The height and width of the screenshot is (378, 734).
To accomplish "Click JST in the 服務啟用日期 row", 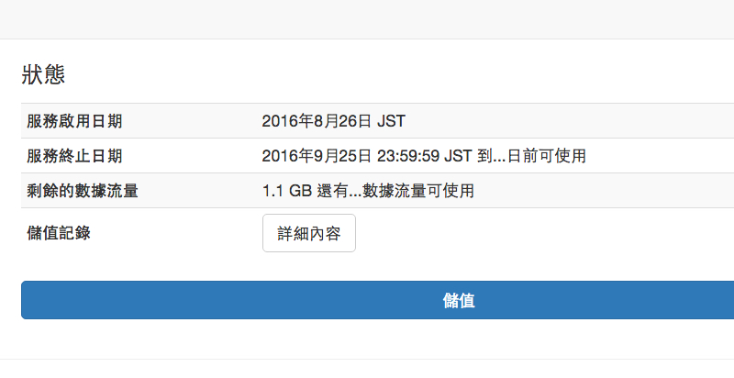I will pos(392,121).
